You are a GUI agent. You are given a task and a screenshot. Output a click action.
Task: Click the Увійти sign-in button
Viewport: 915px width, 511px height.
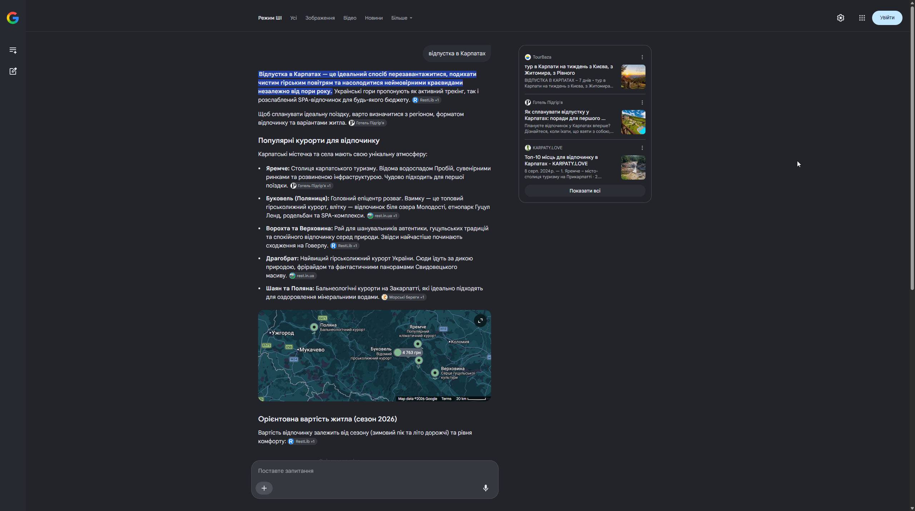click(x=887, y=18)
